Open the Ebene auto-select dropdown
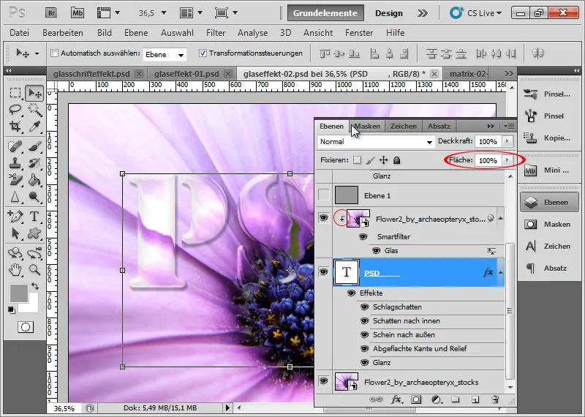This screenshot has height=417, width=585. pyautogui.click(x=165, y=55)
